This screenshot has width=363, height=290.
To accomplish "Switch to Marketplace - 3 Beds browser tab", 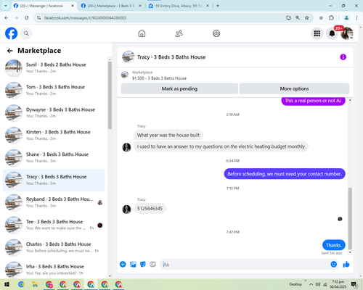I will tap(111, 6).
